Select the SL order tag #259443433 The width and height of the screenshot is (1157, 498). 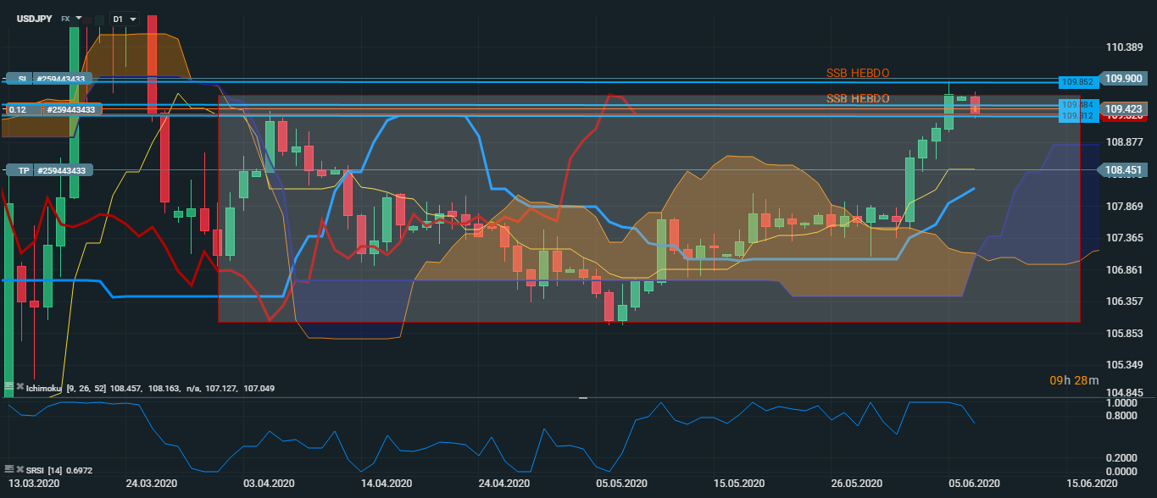click(63, 79)
